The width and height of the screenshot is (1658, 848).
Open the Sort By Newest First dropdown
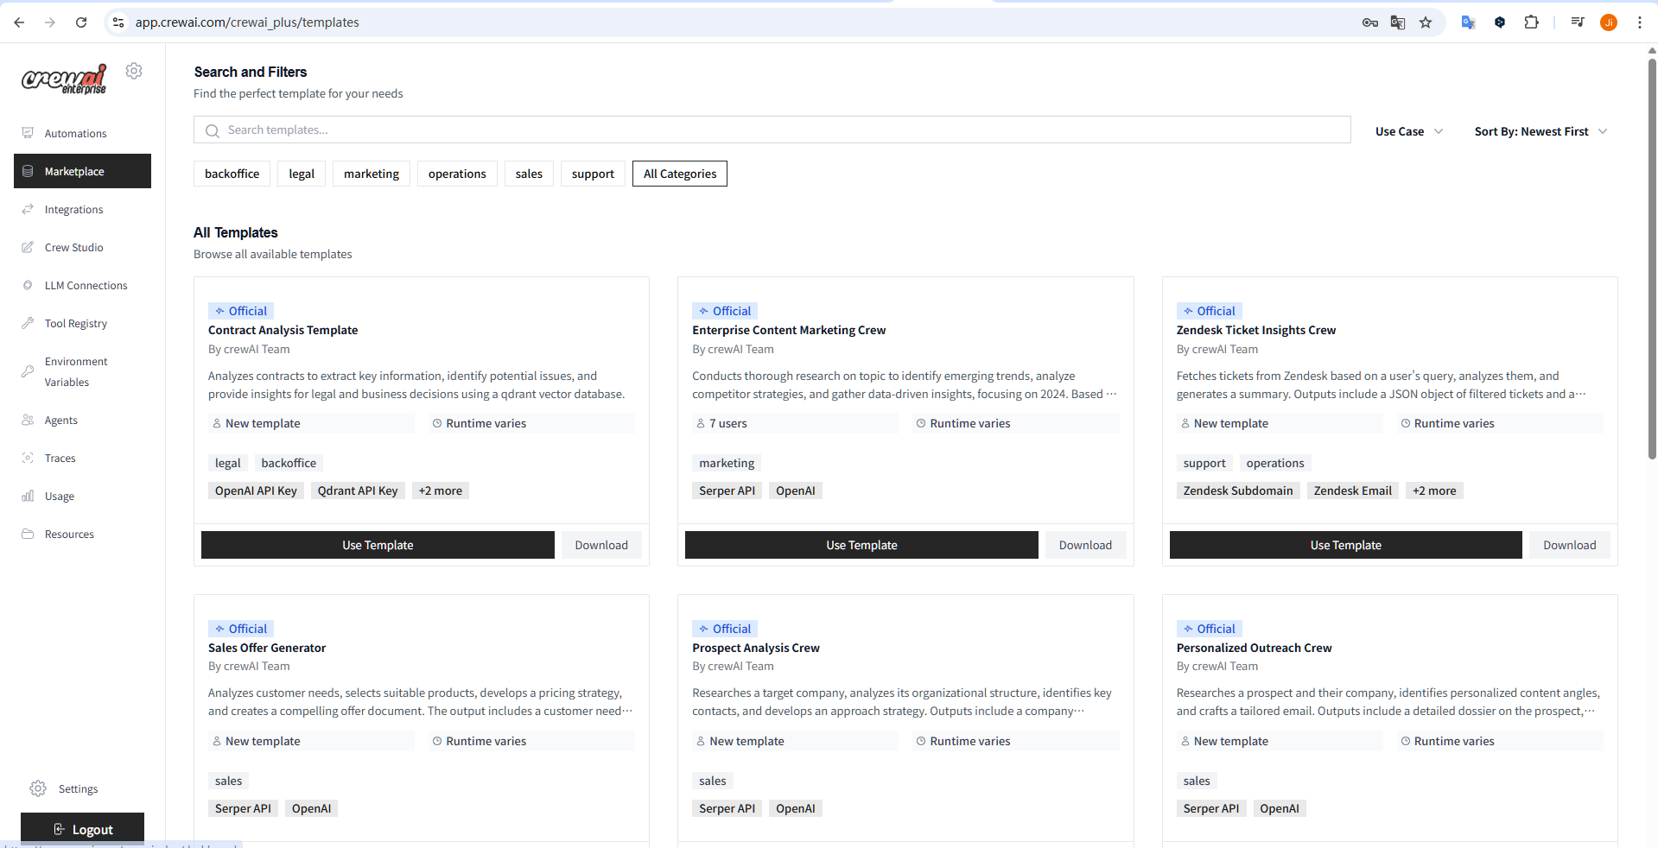click(x=1540, y=131)
